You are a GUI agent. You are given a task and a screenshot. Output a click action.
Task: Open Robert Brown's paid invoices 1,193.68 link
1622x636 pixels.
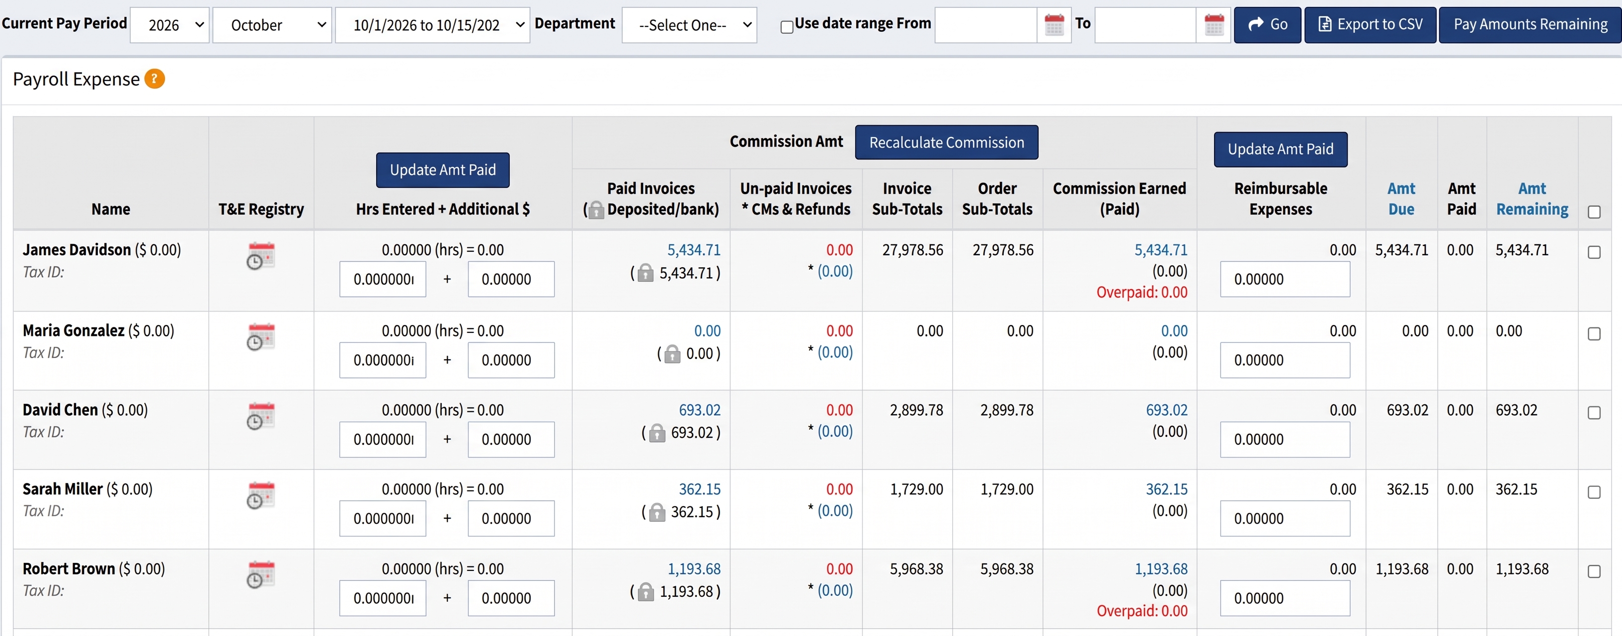694,568
